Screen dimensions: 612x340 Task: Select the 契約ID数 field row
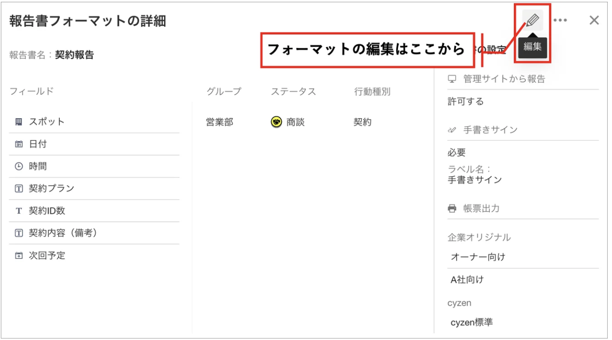pos(94,210)
